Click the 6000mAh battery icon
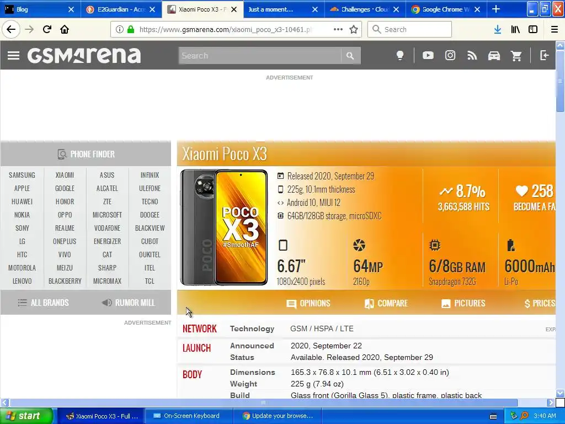Viewport: 565px width, 424px height. pos(511,245)
